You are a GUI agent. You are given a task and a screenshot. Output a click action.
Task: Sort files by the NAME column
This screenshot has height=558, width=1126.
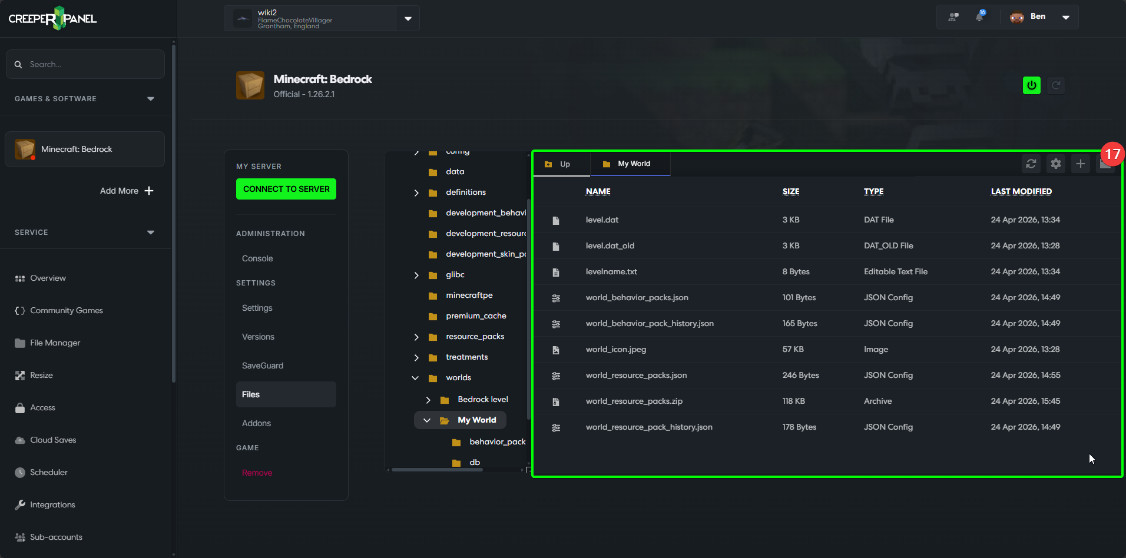[598, 191]
